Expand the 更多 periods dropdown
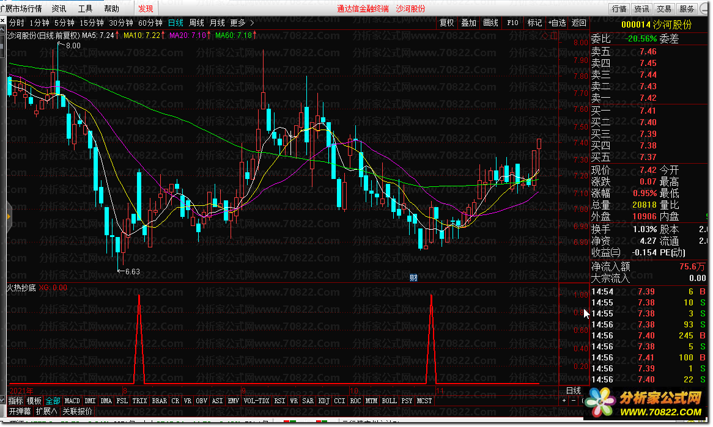This screenshot has width=713, height=427. point(242,23)
